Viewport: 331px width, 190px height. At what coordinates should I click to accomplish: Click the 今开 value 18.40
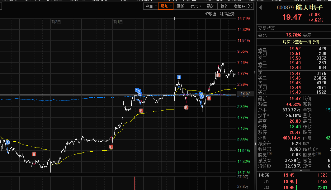coord(295,127)
